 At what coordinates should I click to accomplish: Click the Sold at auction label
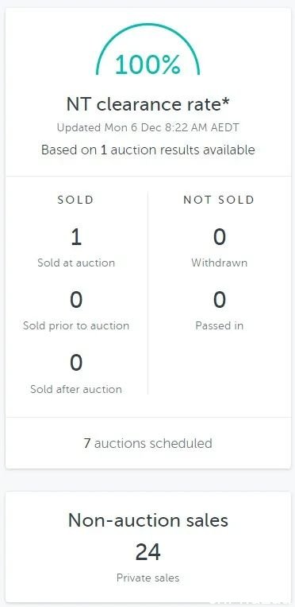click(76, 263)
